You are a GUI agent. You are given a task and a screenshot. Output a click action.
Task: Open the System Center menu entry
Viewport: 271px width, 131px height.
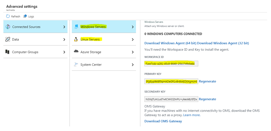pyautogui.click(x=104, y=64)
